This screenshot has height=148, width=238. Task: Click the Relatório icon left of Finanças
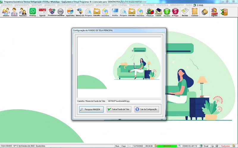click(140, 12)
